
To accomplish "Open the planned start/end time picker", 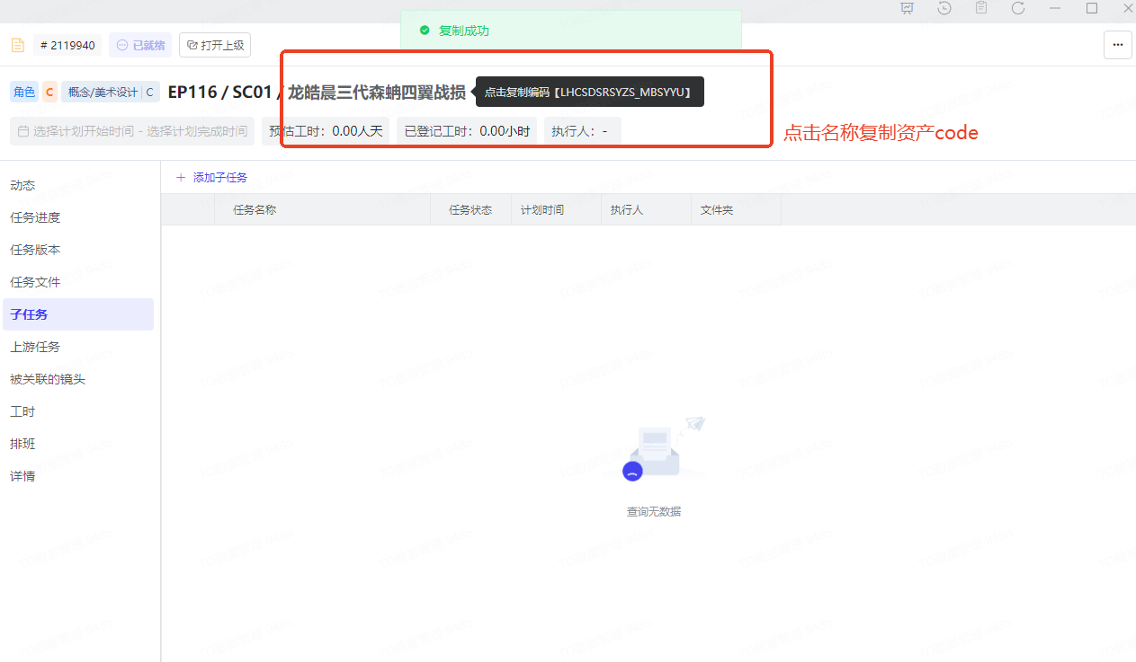I will (x=132, y=131).
